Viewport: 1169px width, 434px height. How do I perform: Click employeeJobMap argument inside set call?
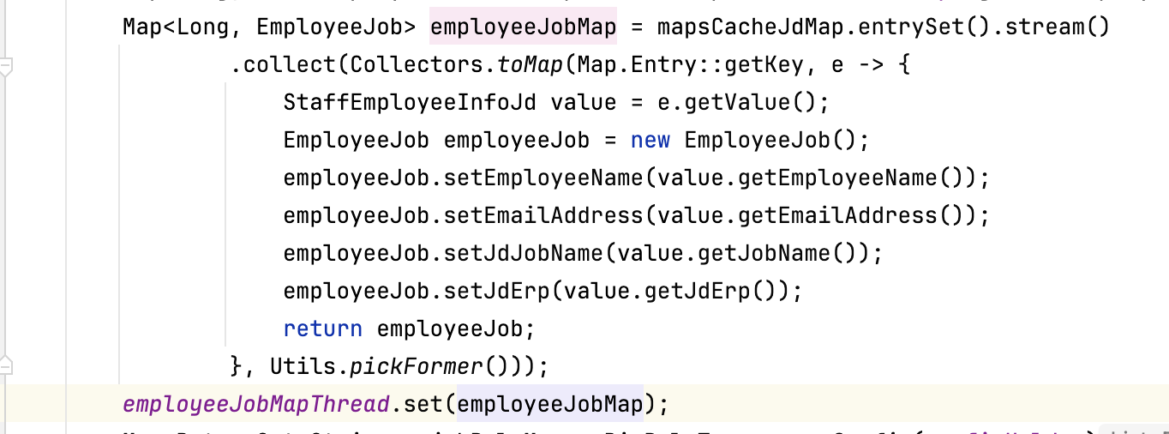[550, 403]
